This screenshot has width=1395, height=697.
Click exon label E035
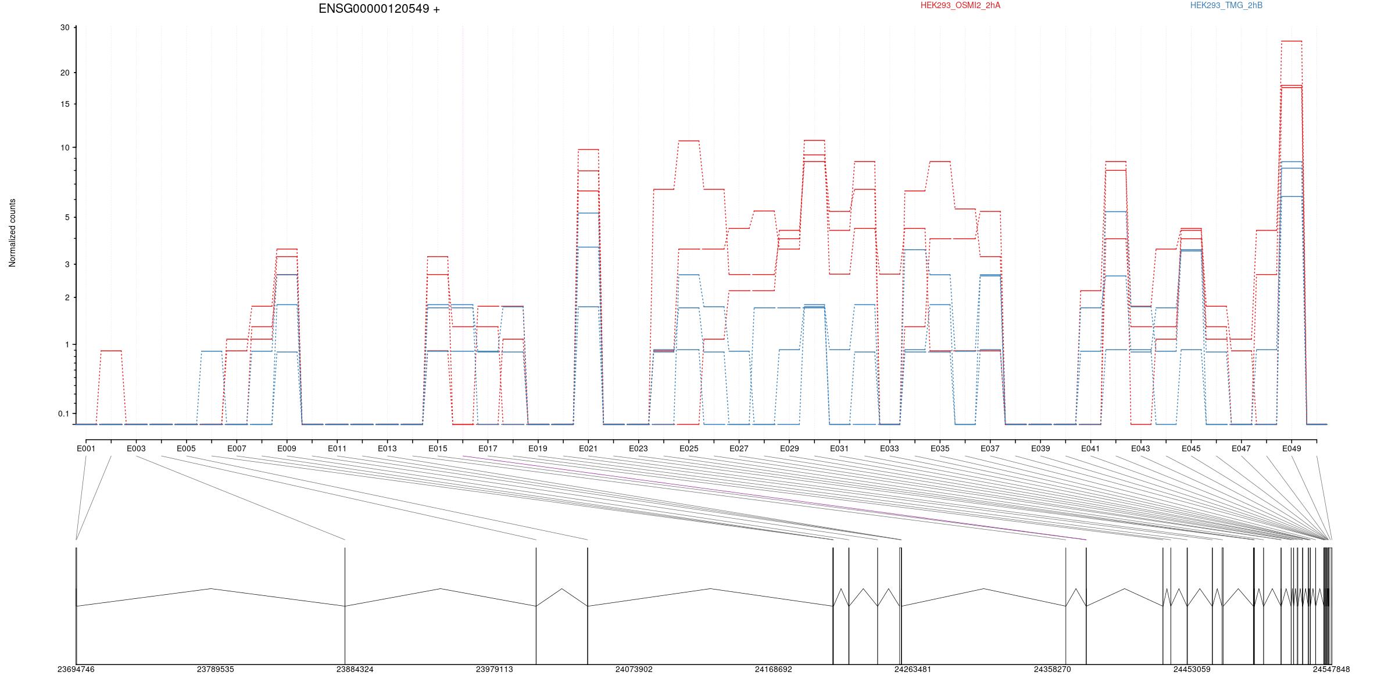(x=940, y=448)
